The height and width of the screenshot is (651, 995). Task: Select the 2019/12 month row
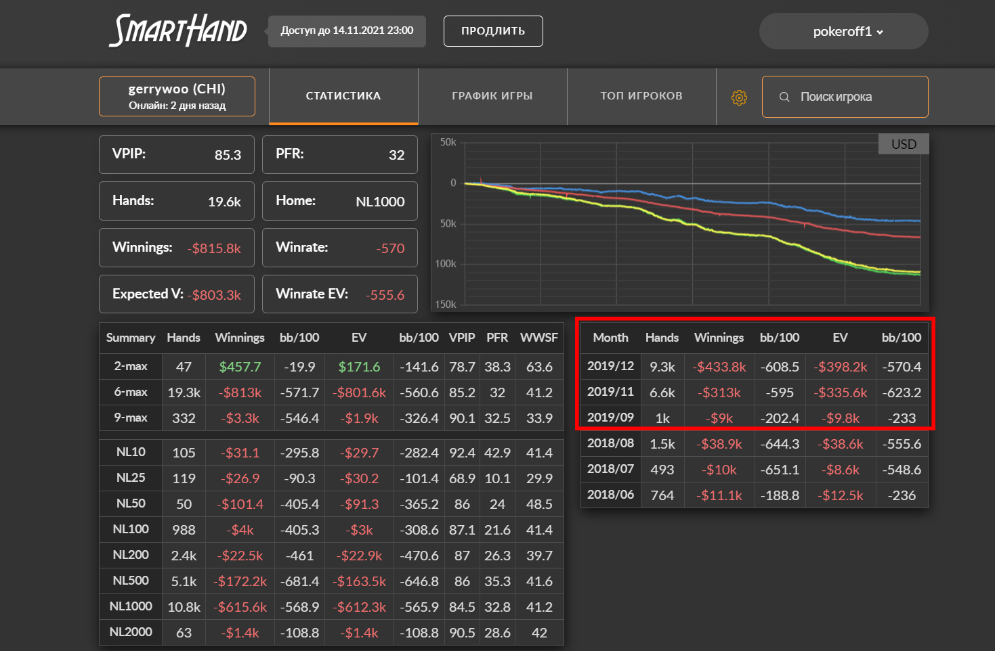[x=610, y=366]
